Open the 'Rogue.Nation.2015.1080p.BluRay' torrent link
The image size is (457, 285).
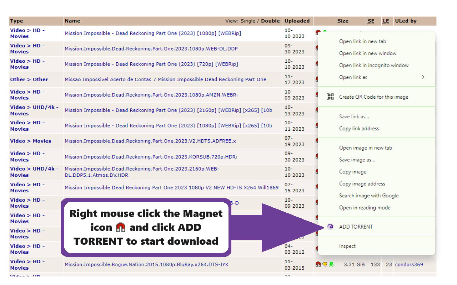[x=146, y=264]
